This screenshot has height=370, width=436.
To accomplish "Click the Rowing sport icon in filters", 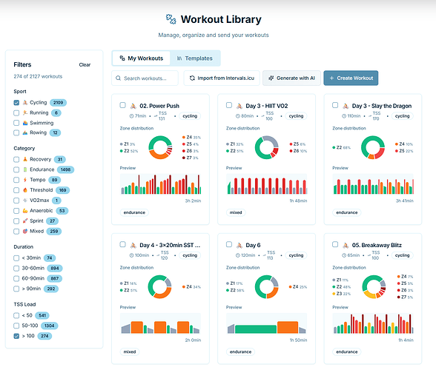I will (25, 132).
